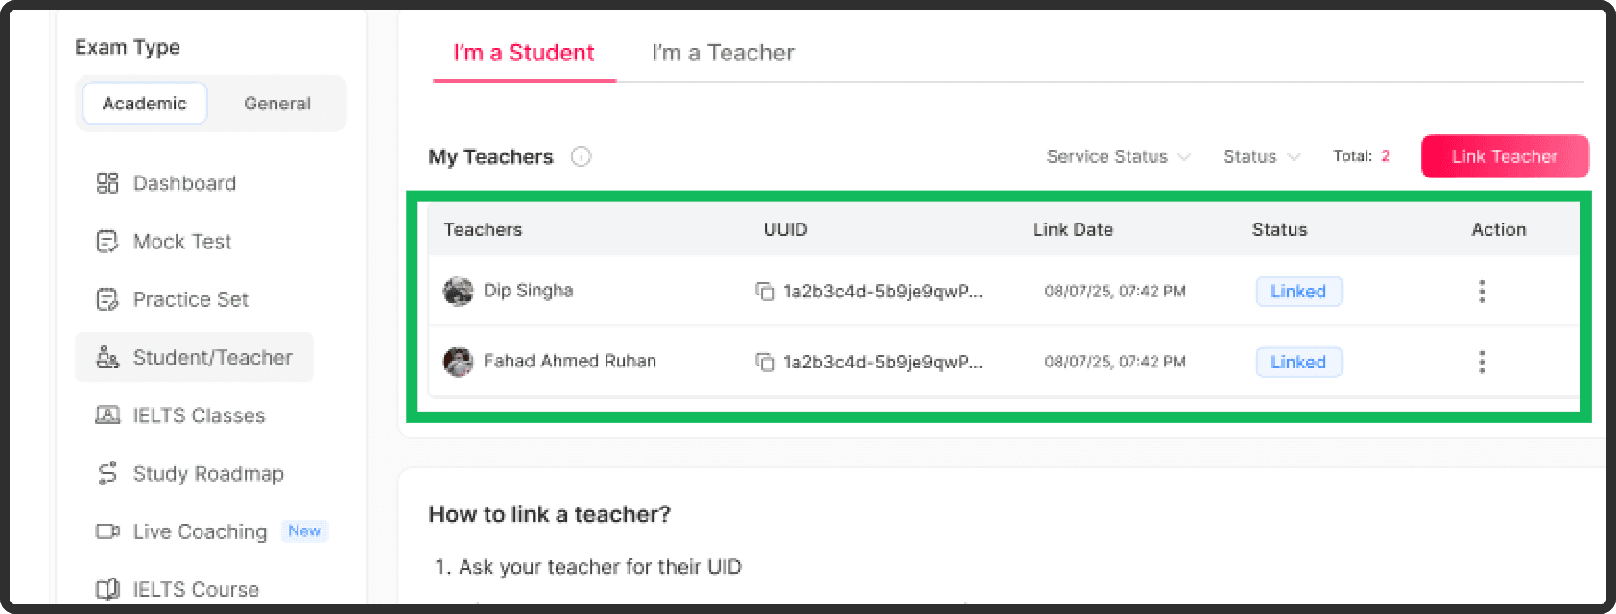Click the Study Roadmap icon
This screenshot has width=1616, height=614.
coord(107,473)
